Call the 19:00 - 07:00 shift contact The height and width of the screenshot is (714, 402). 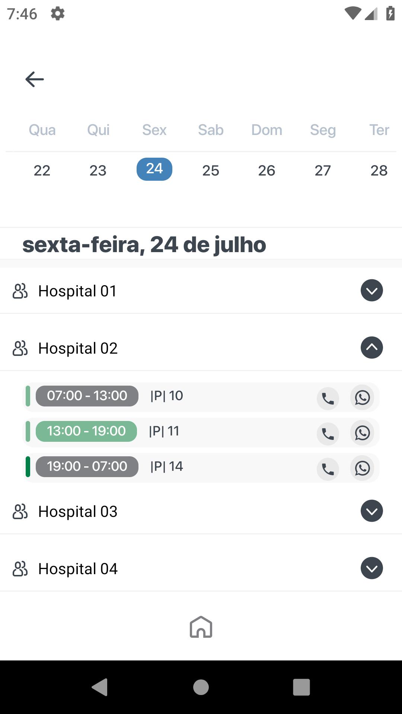point(328,469)
